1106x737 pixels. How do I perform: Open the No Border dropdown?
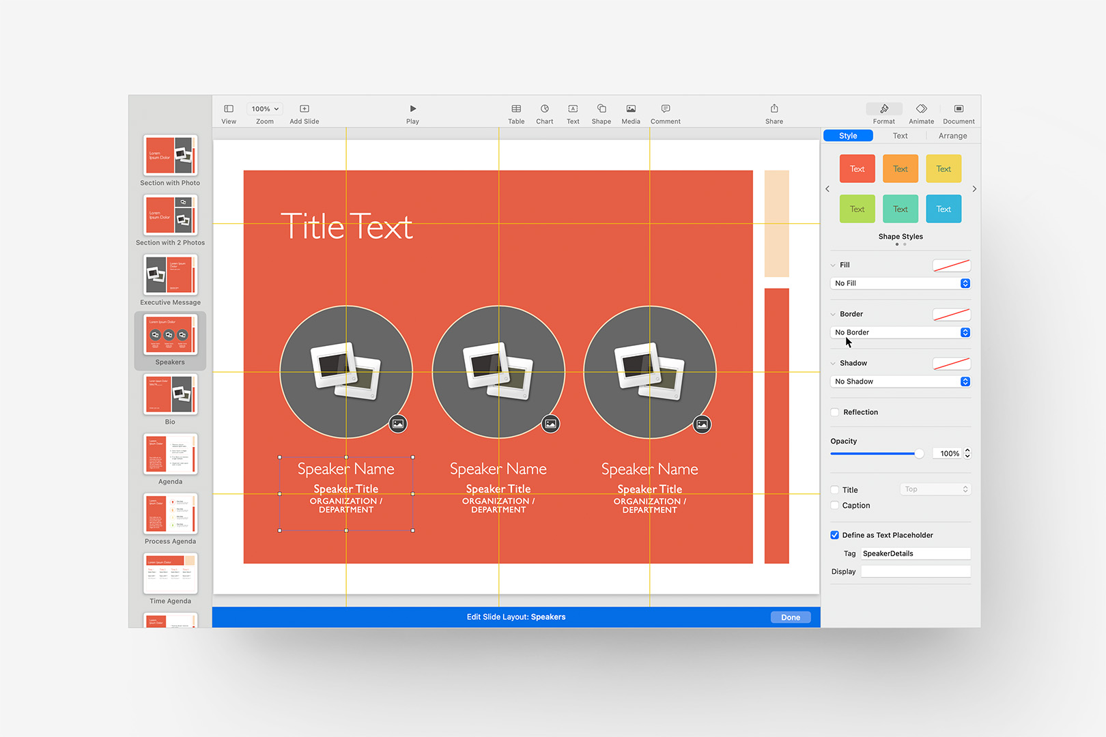[900, 332]
